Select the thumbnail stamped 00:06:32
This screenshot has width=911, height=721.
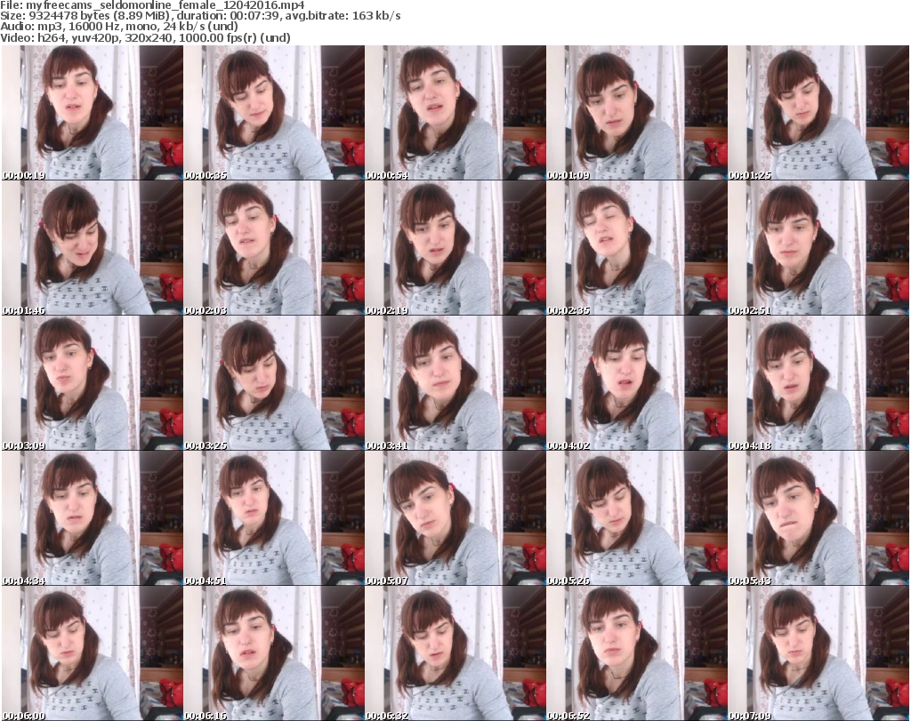(x=455, y=653)
